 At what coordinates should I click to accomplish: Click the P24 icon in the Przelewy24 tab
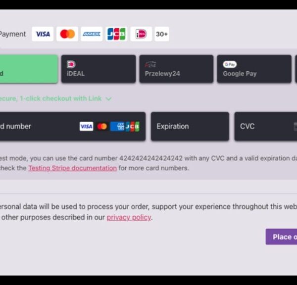150,64
